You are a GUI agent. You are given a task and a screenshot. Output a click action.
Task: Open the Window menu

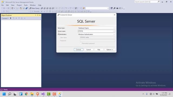tap(33, 5)
